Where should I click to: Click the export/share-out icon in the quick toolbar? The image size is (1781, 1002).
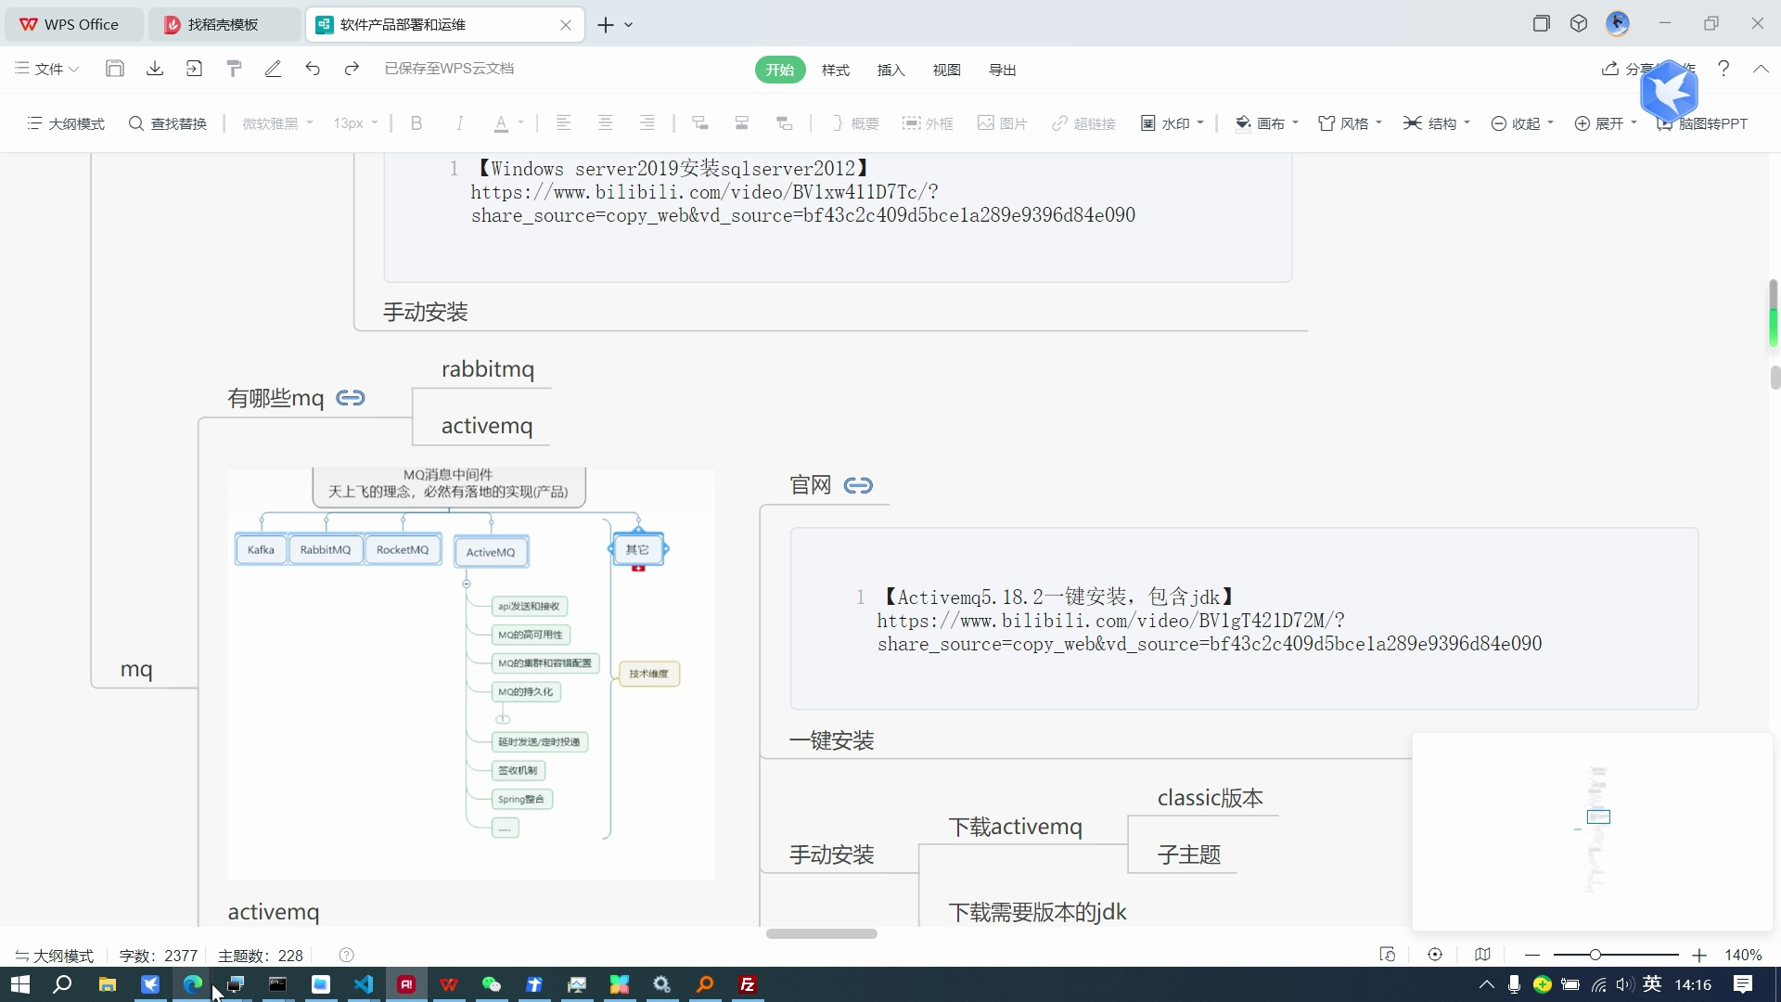[194, 69]
